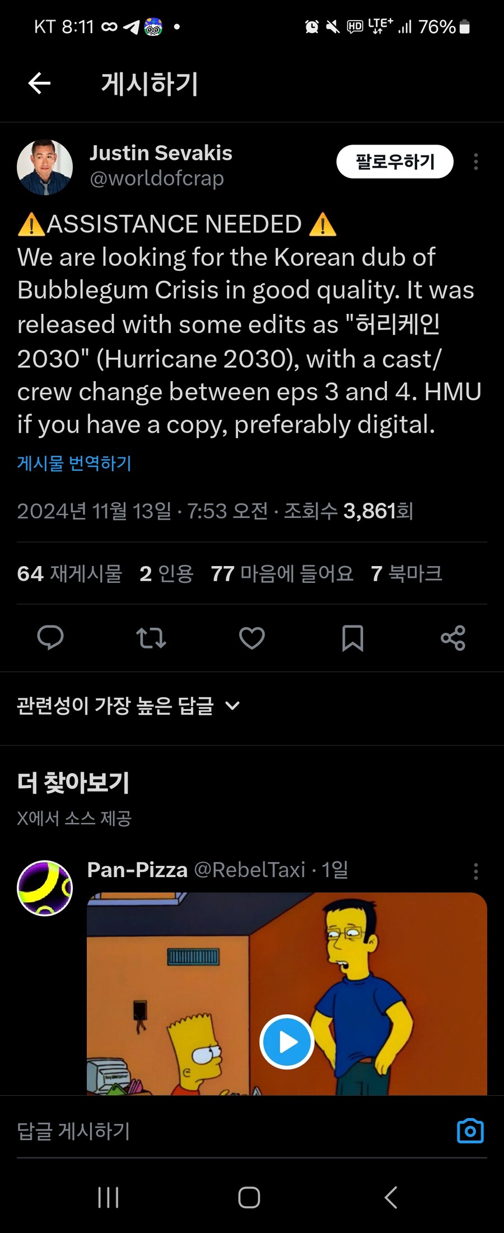This screenshot has width=504, height=1233.
Task: Open Justin Sevakis profile picture
Action: pos(45,167)
